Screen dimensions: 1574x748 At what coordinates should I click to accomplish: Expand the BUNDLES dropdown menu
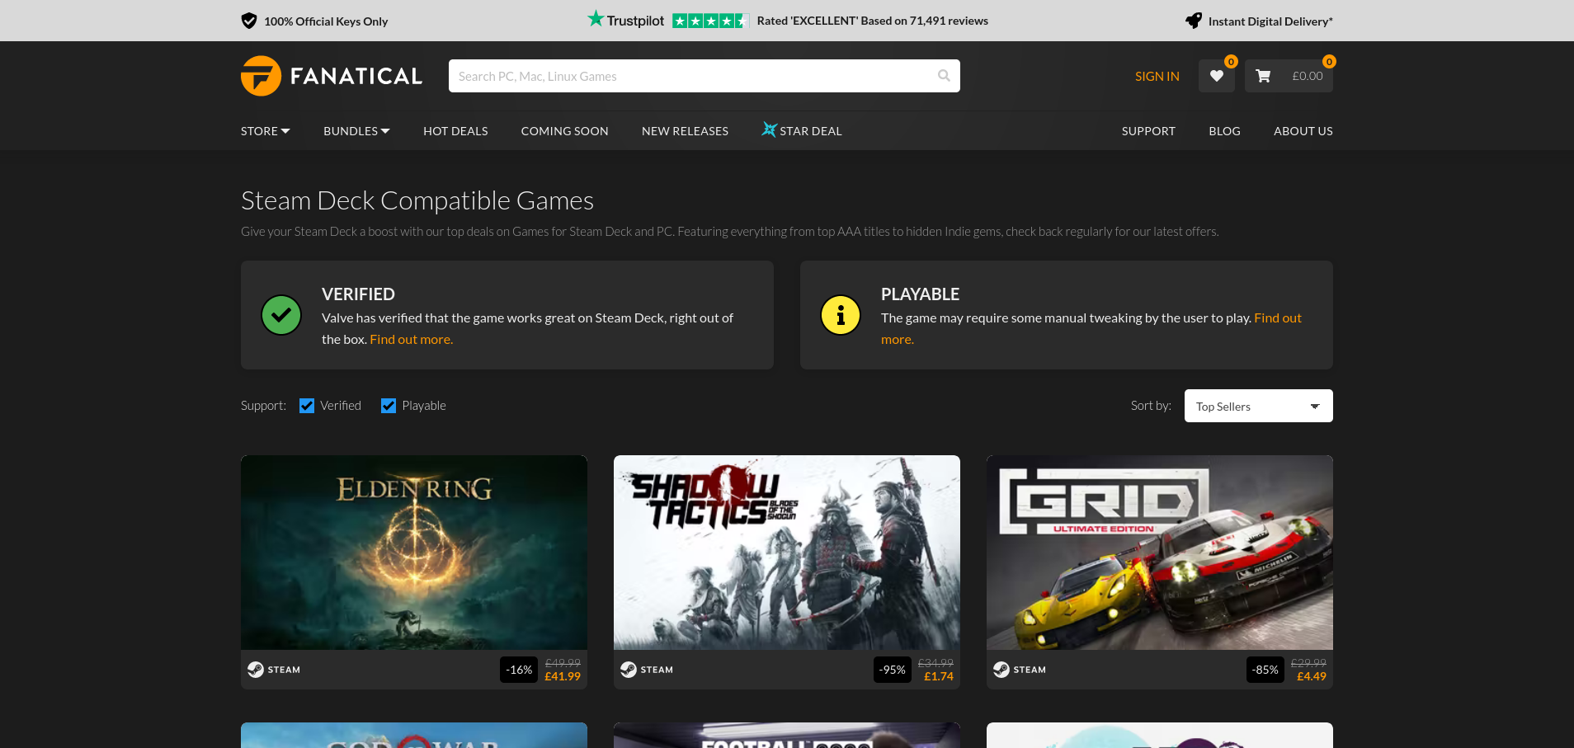pos(356,131)
